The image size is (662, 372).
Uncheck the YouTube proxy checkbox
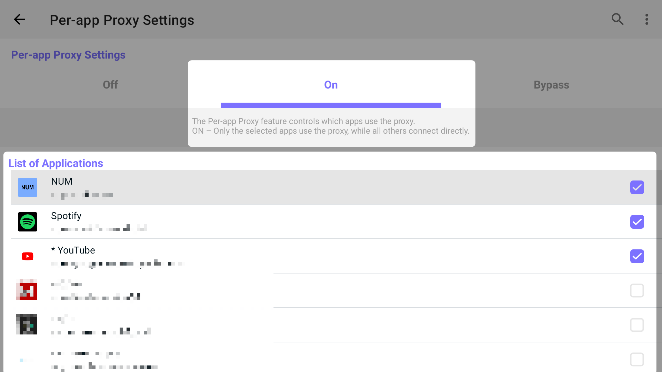(x=637, y=256)
